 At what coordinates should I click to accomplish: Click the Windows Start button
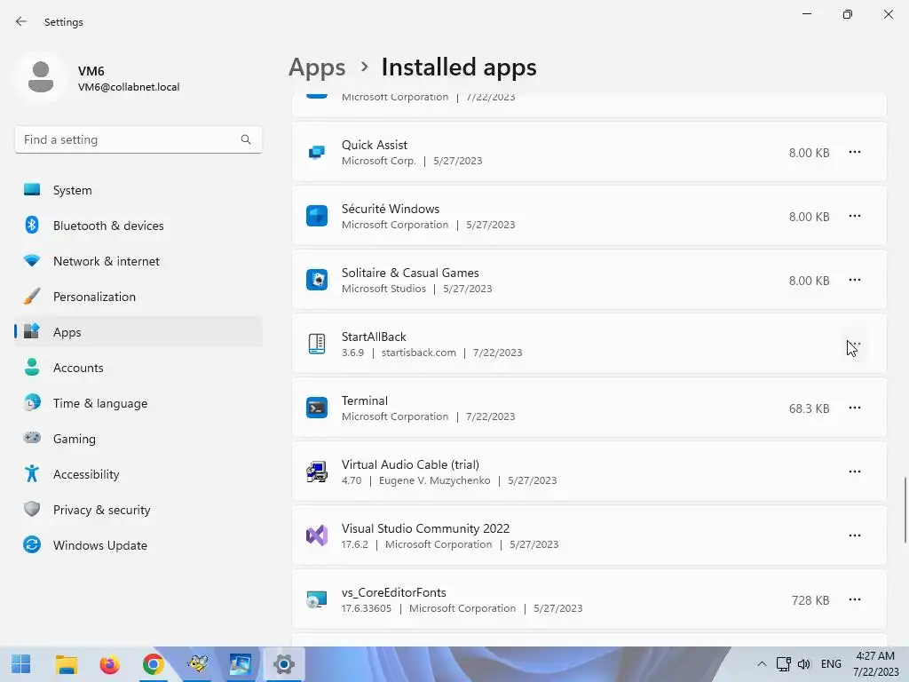[x=21, y=664]
